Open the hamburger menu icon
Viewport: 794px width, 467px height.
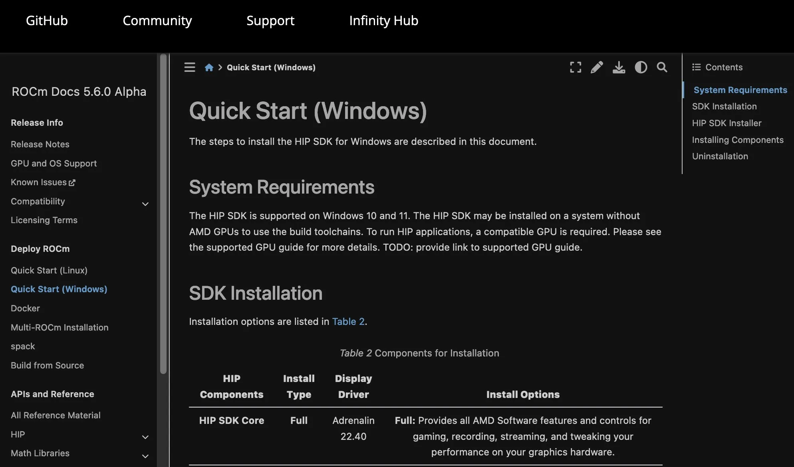click(x=189, y=67)
